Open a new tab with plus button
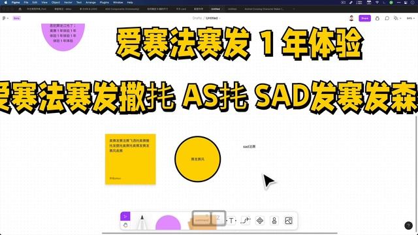 (294, 8)
